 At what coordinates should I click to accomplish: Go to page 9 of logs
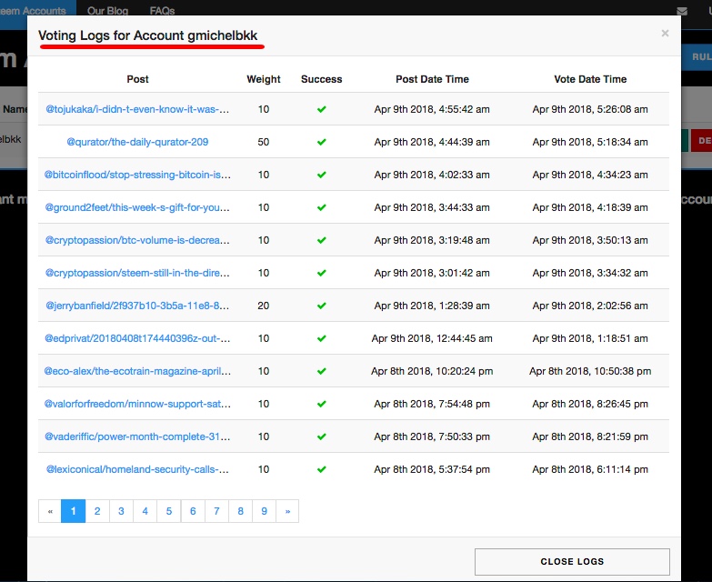pos(265,511)
